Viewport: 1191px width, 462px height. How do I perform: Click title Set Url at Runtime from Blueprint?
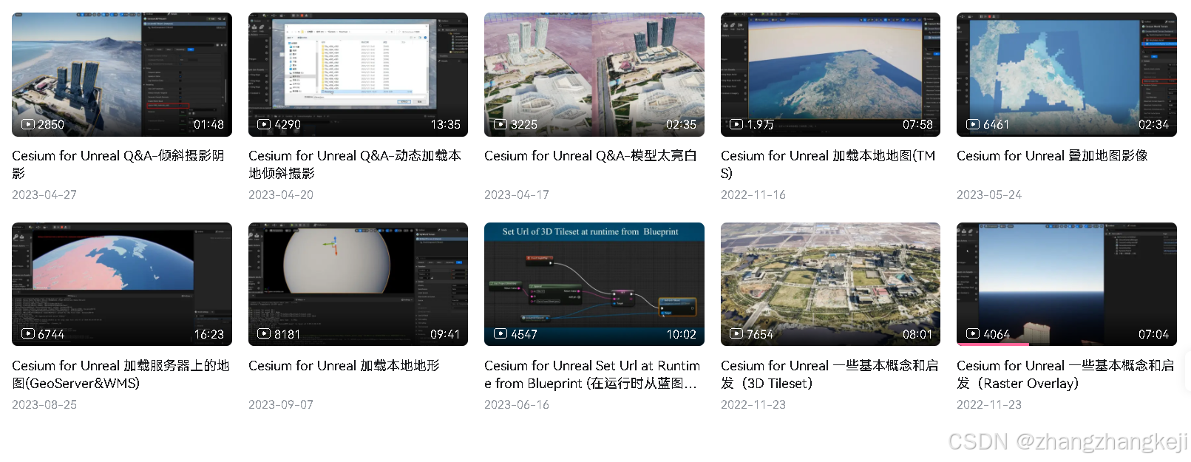(x=592, y=374)
